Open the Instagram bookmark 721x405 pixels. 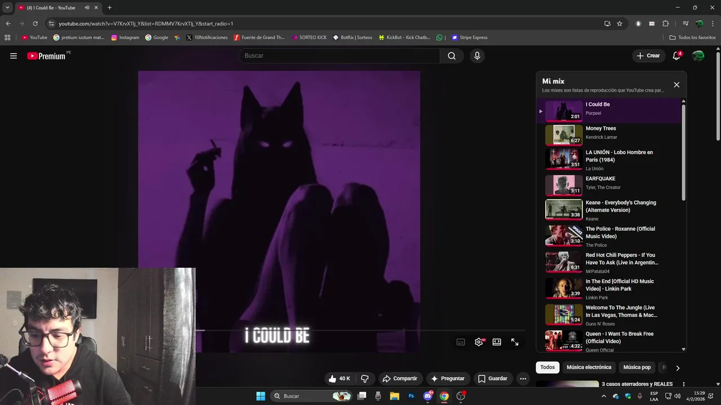tap(125, 38)
